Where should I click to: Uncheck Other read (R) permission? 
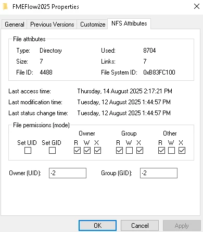pyautogui.click(x=161, y=151)
